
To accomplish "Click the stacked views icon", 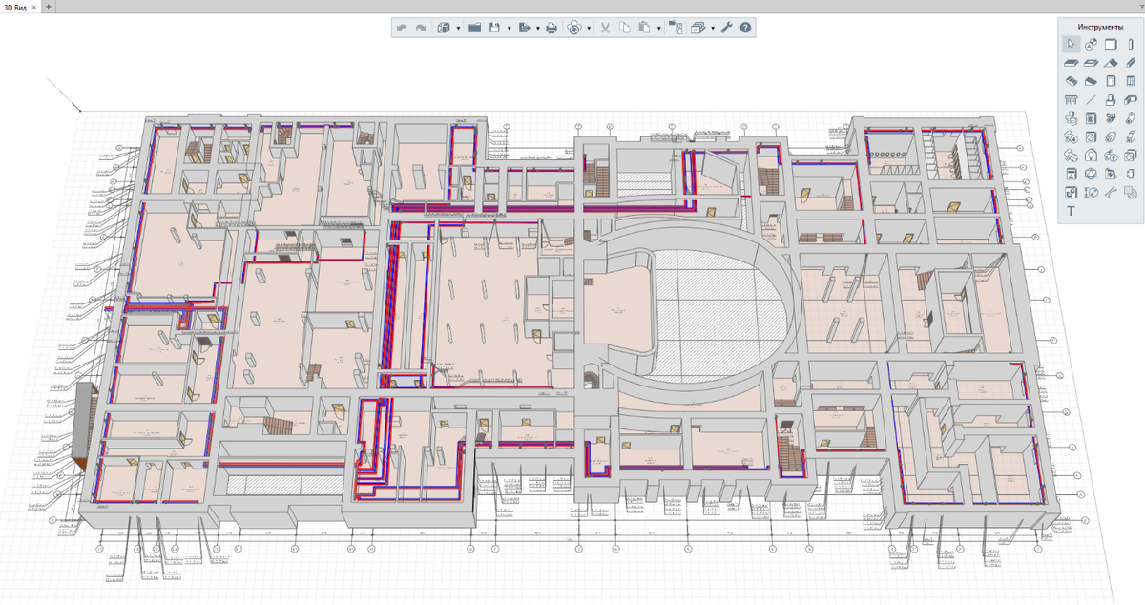I will [x=697, y=28].
